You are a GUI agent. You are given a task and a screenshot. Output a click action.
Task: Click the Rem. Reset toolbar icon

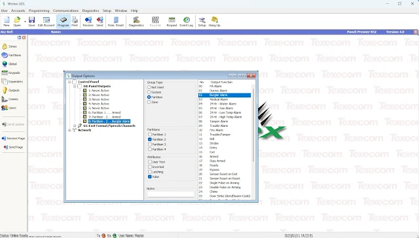[x=116, y=22]
